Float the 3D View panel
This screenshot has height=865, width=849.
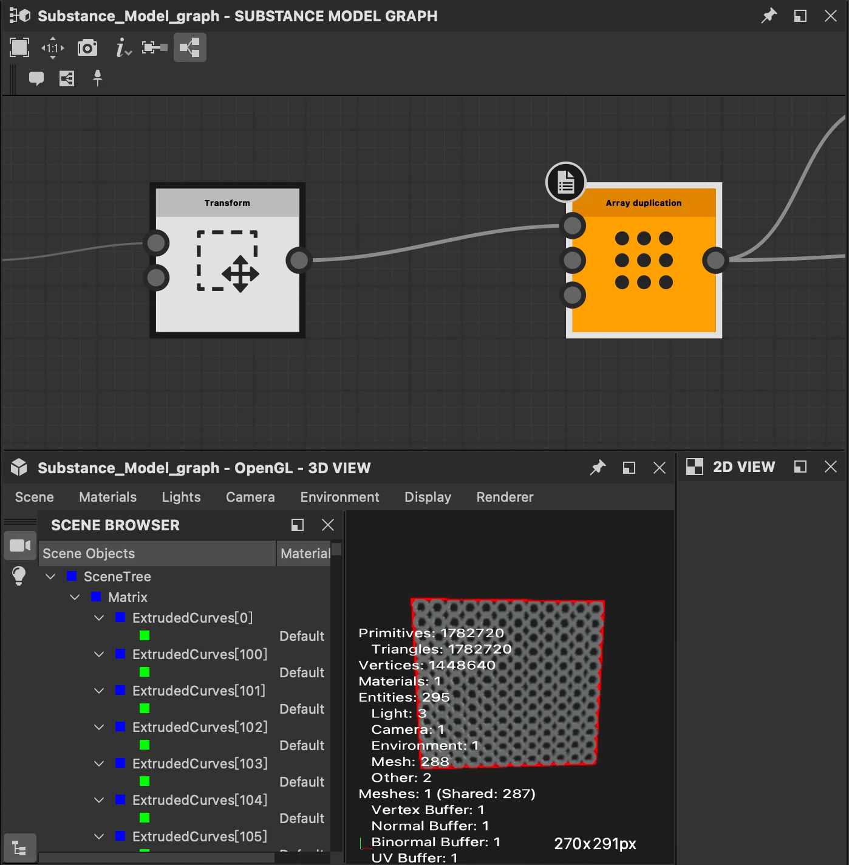click(x=629, y=468)
